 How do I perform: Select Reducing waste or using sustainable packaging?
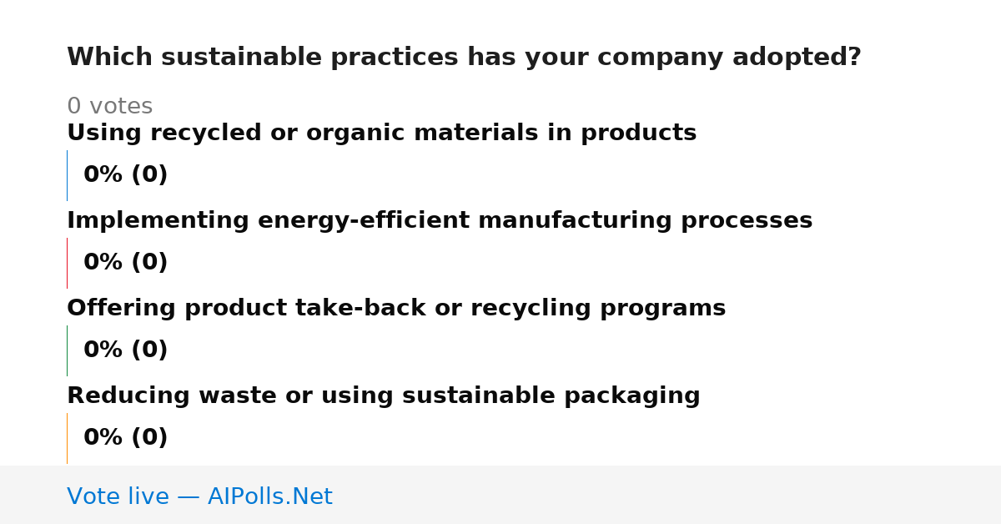click(383, 396)
